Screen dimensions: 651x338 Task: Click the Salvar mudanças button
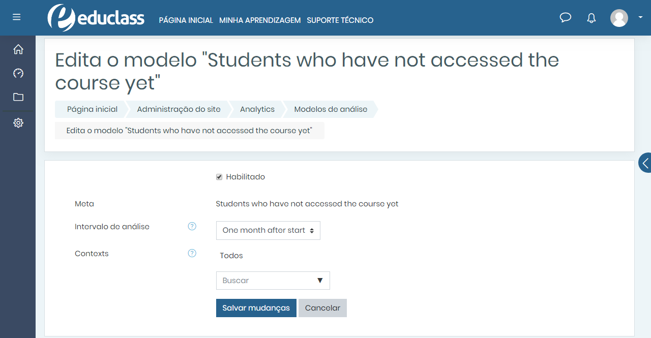[x=256, y=308]
